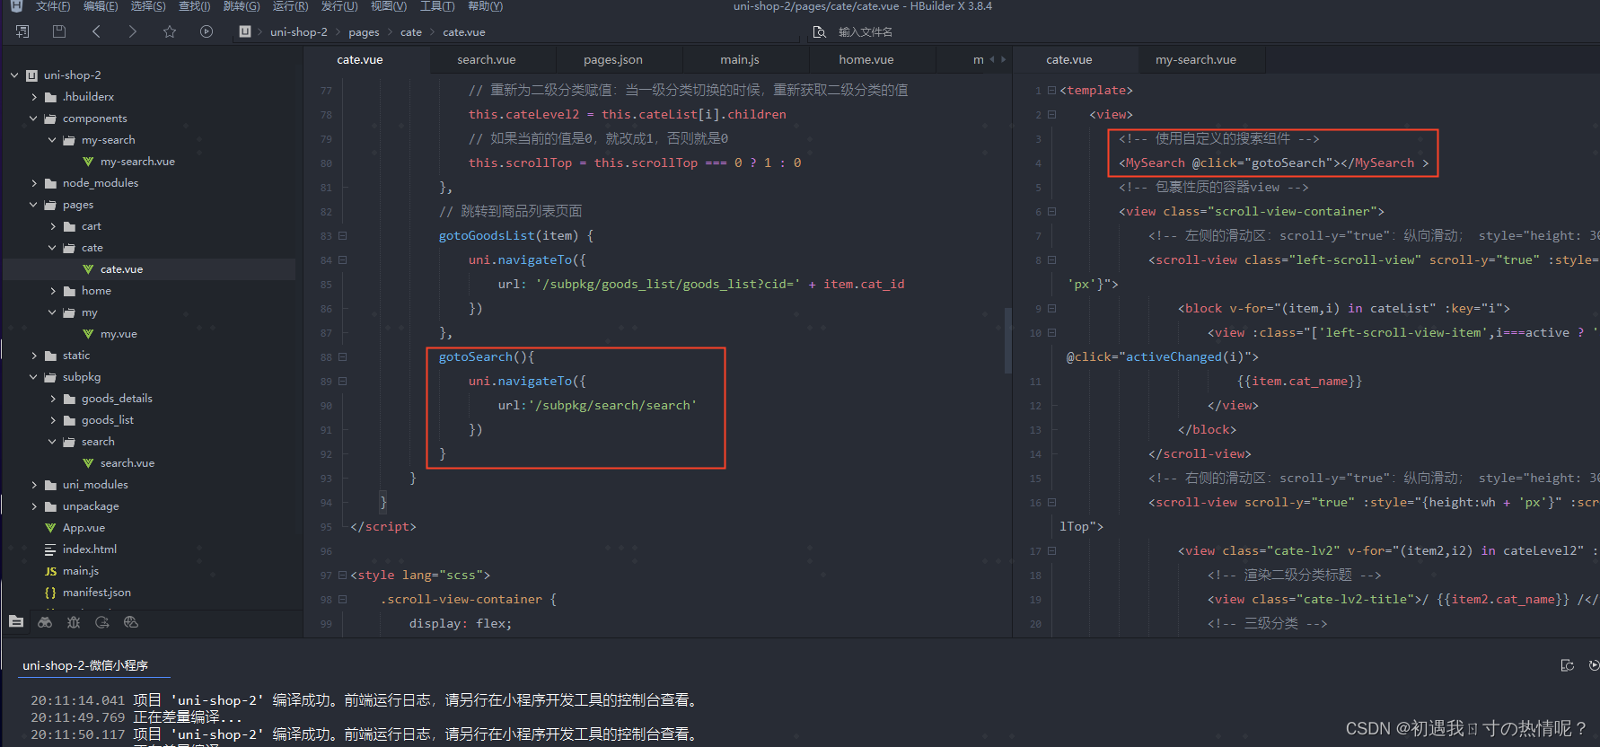This screenshot has height=747, width=1600.
Task: Expand the cart folder
Action: point(53,226)
